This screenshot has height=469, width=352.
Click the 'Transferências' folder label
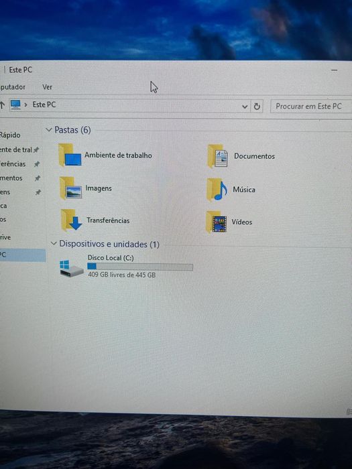click(x=108, y=220)
